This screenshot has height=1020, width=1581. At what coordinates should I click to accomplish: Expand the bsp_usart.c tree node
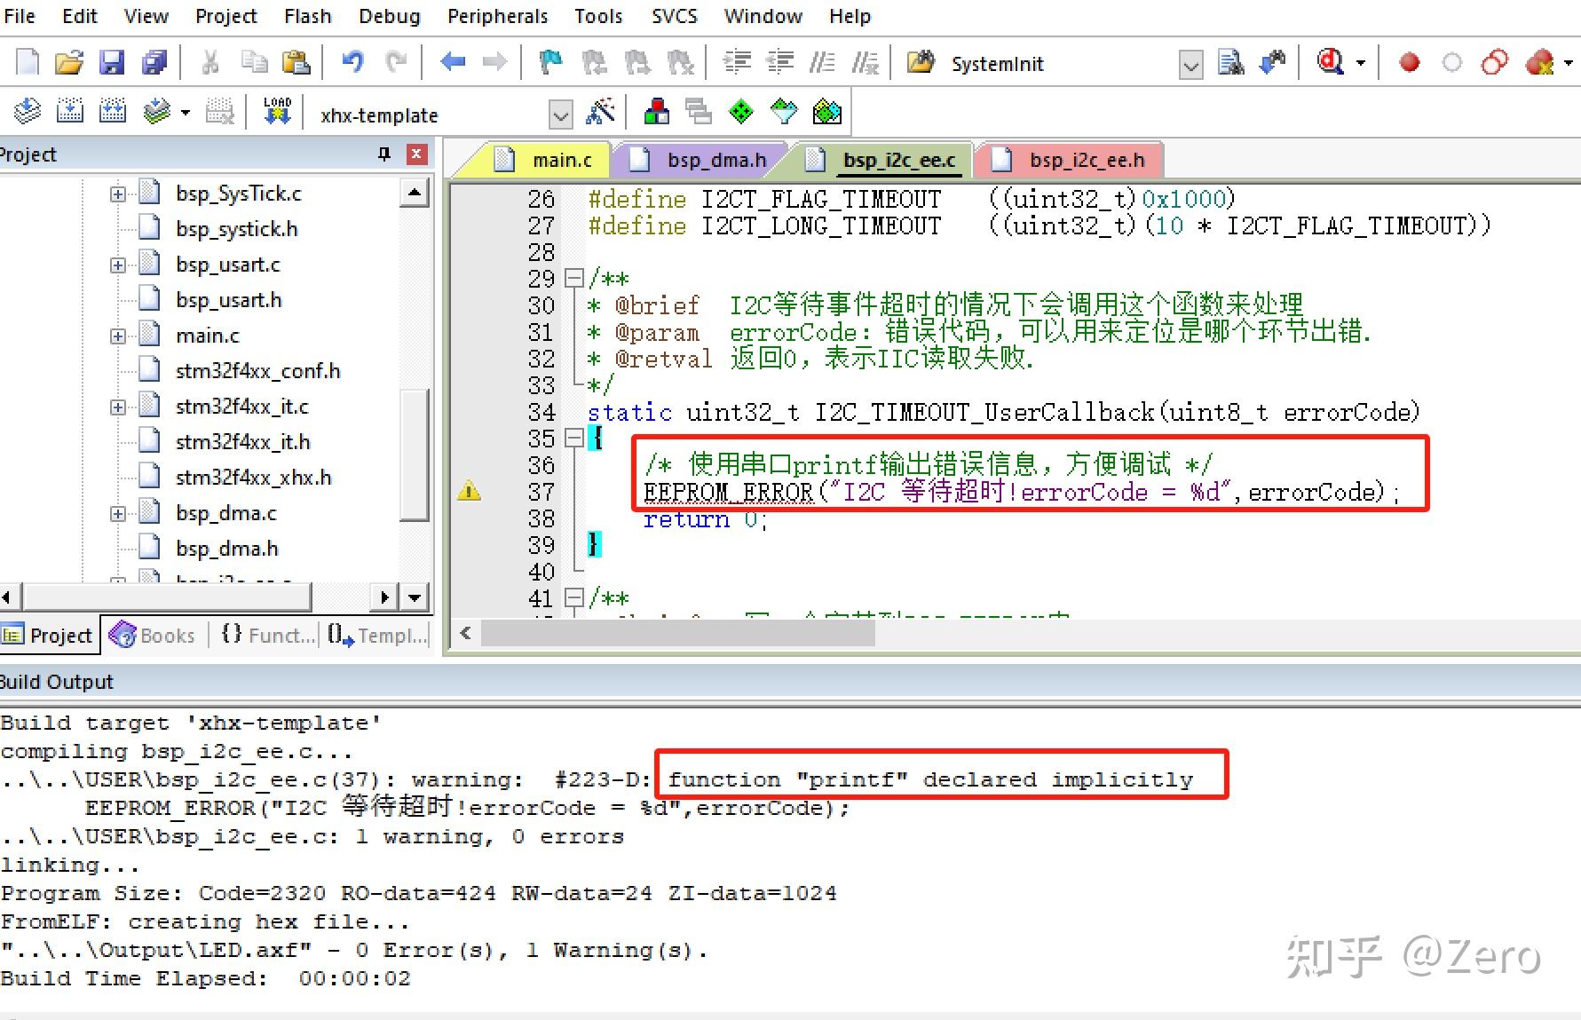pos(118,264)
